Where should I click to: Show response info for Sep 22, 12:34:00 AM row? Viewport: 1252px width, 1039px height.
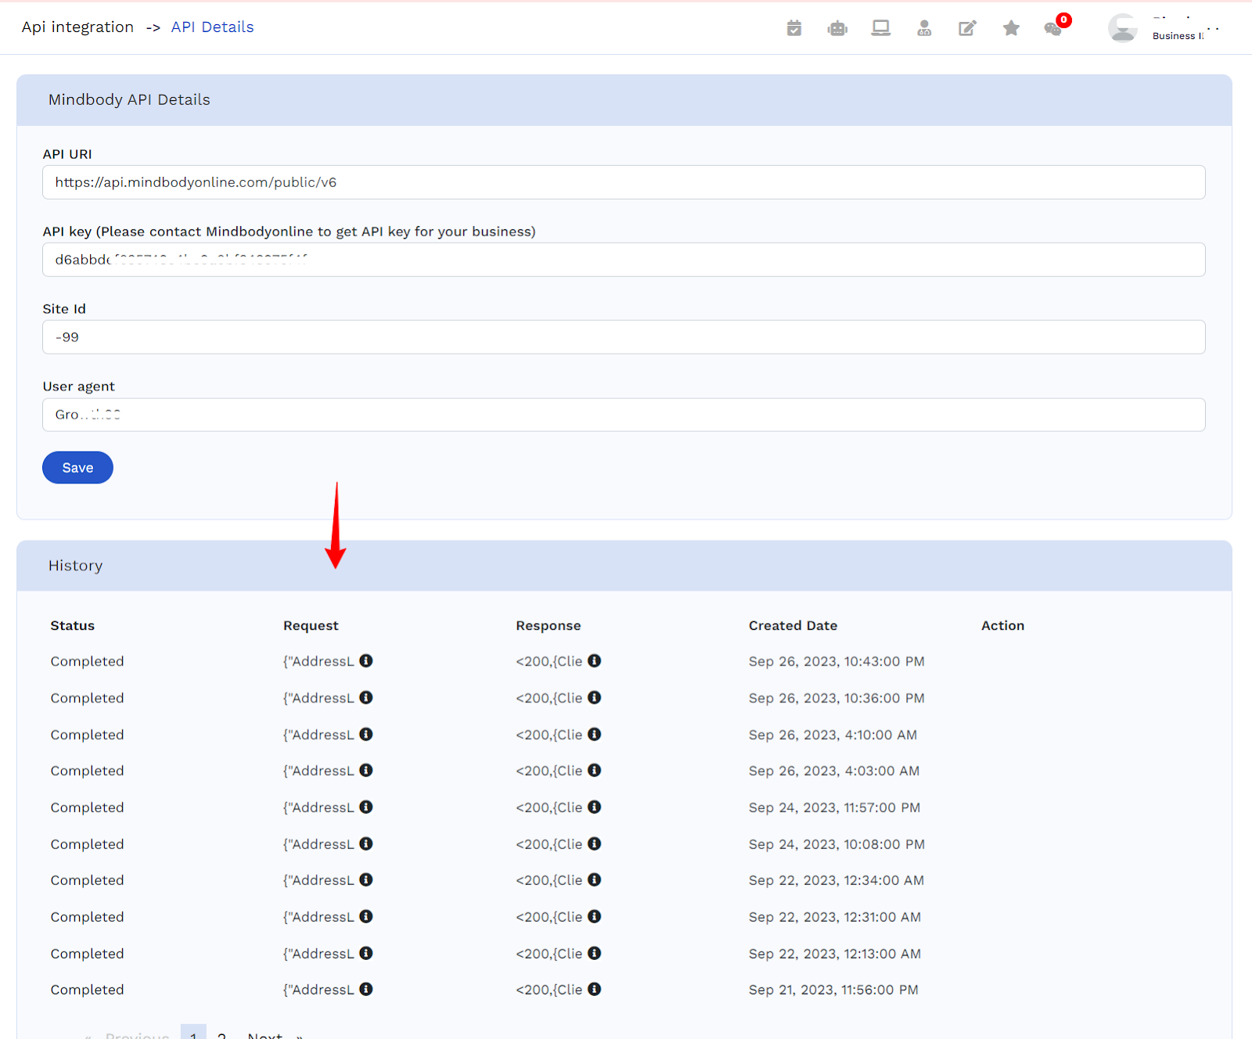(x=595, y=880)
